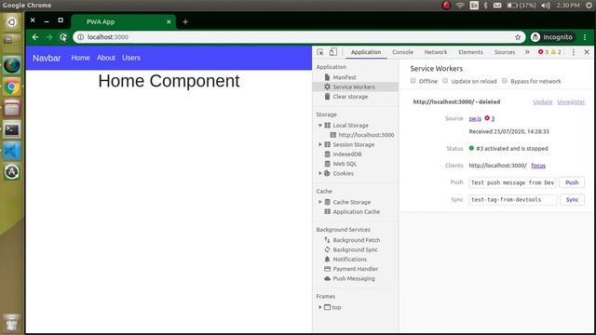The width and height of the screenshot is (596, 335).
Task: Open the sw.js source link
Action: 475,118
